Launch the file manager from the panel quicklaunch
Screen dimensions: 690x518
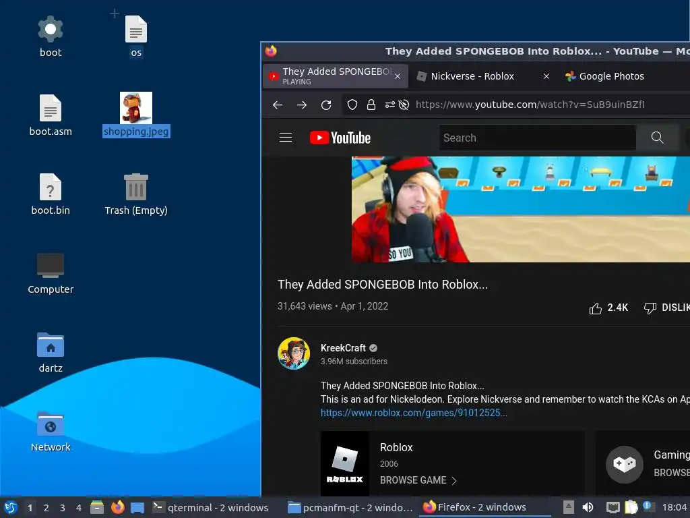[x=97, y=507]
